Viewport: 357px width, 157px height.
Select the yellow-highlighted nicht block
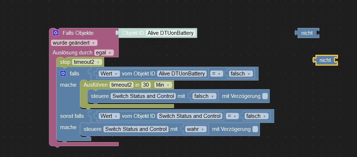(x=325, y=60)
